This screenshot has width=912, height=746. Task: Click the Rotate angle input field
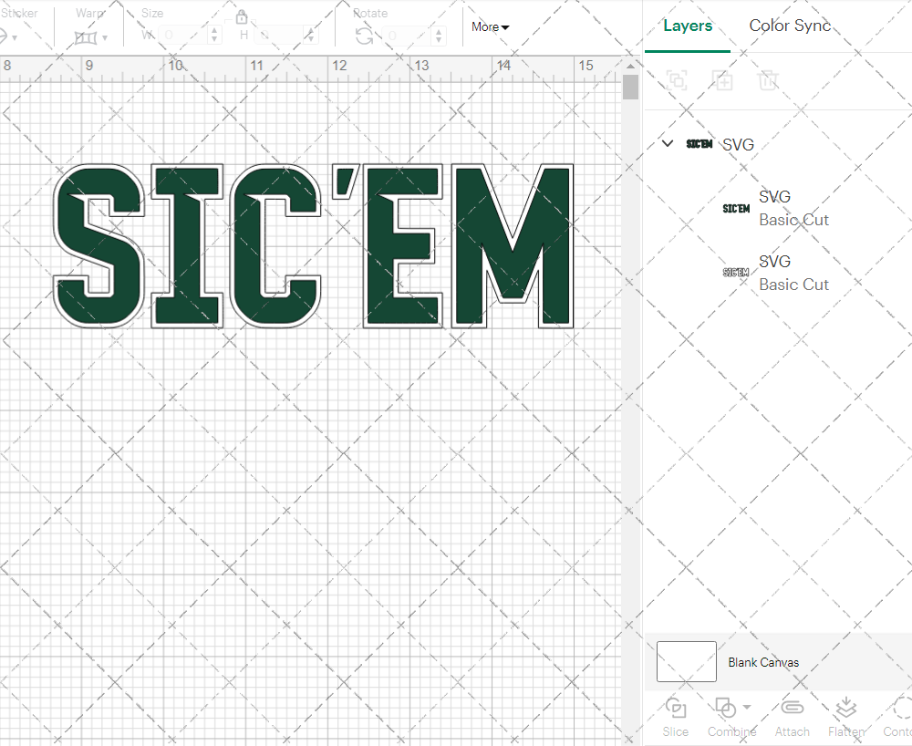click(407, 36)
